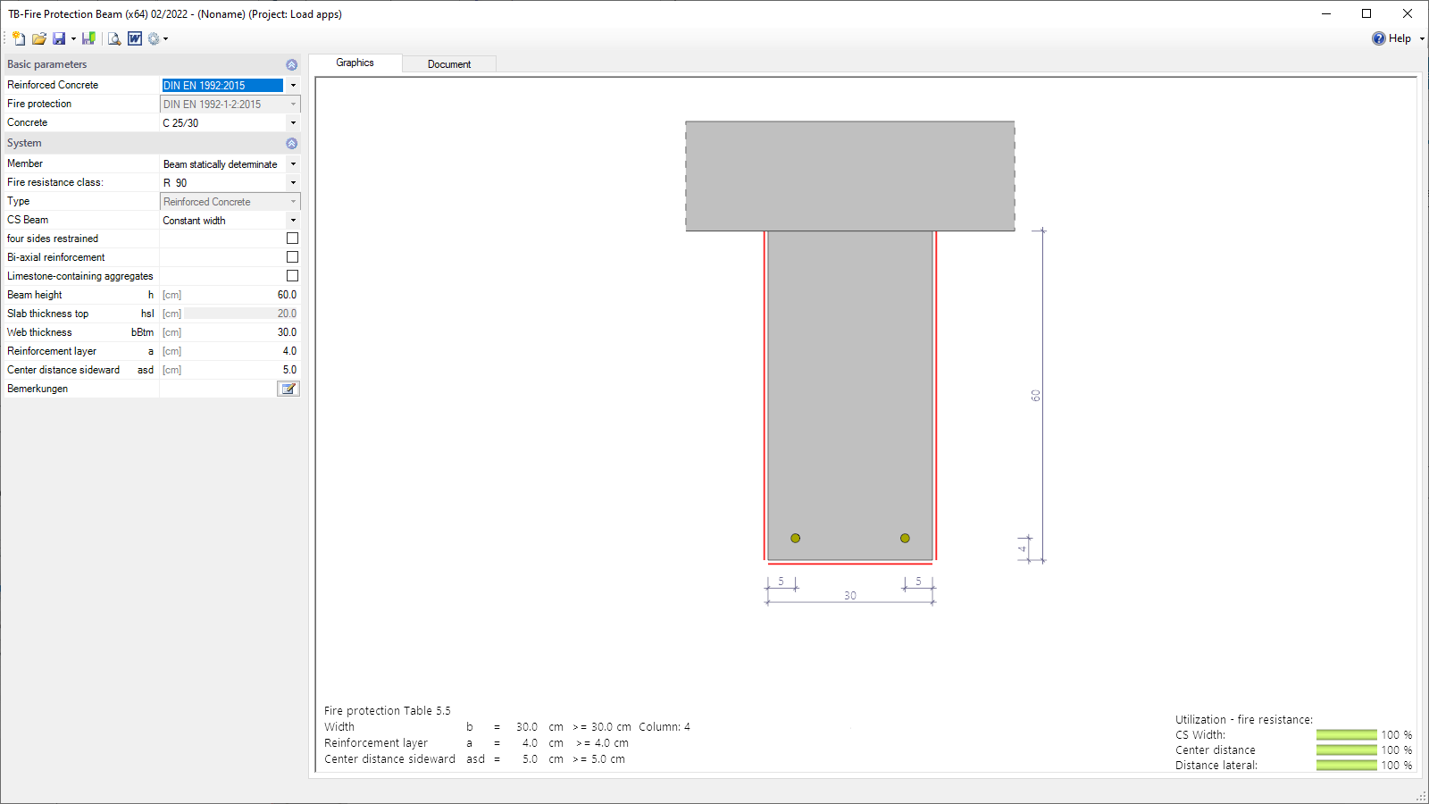1429x804 pixels.
Task: Open the Bemerkungen notes edit button
Action: coord(288,389)
